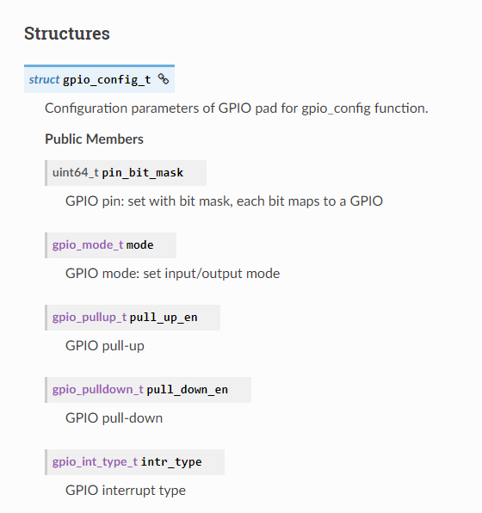Click the 'Configuration parameters of GPIO pad' description
The image size is (482, 513).
(236, 108)
